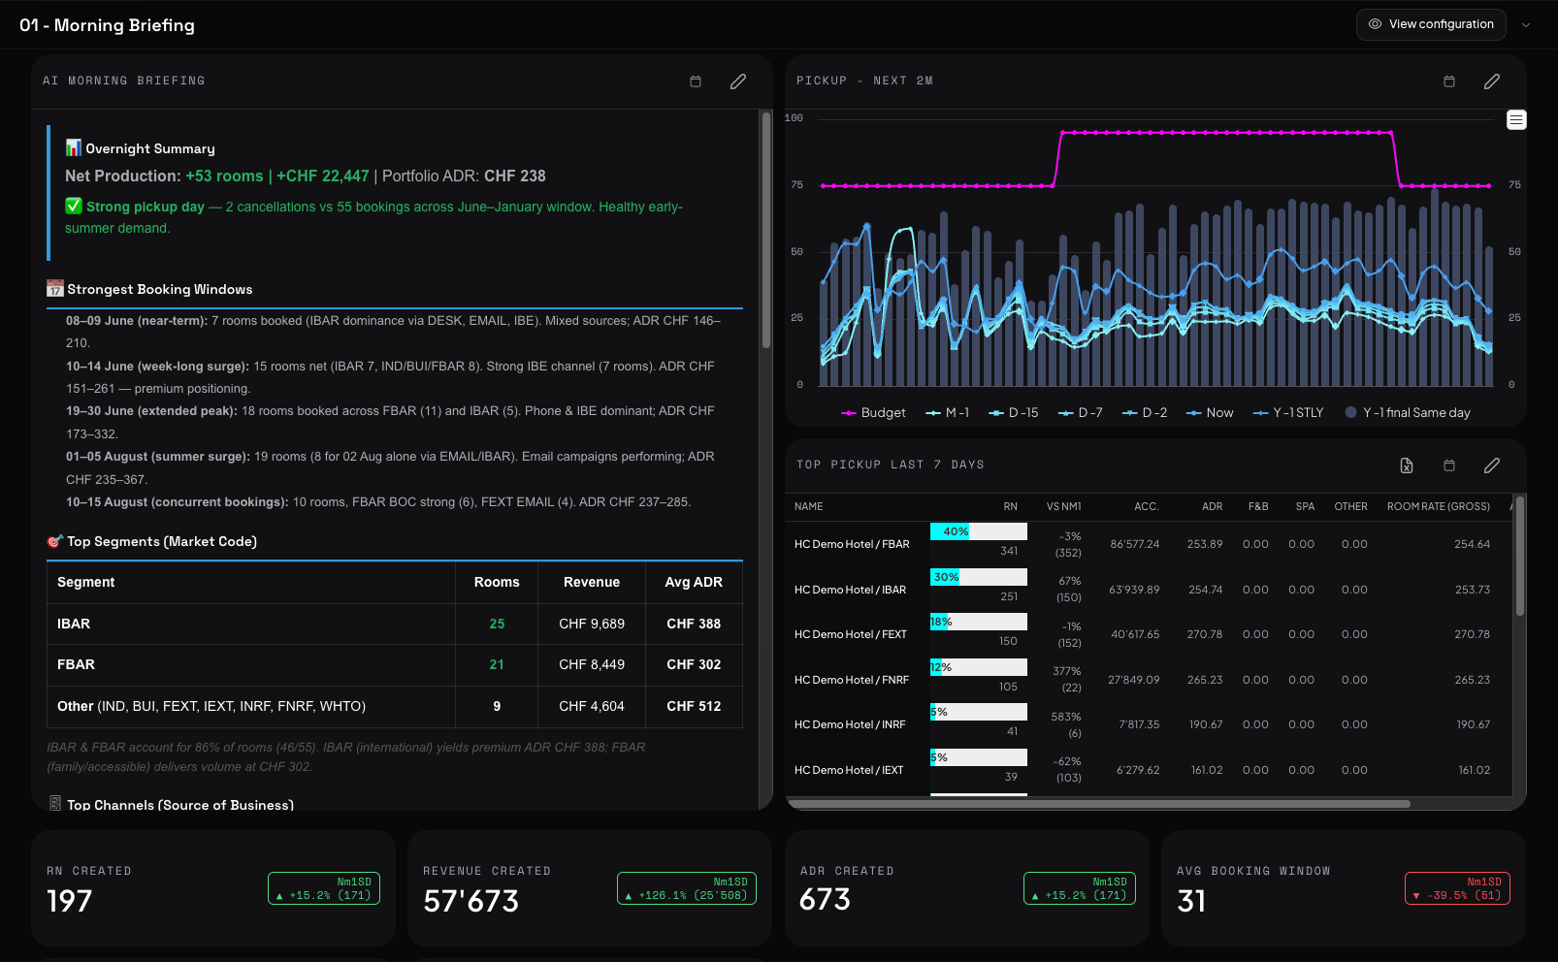Open the pickup chart hamburger menu
This screenshot has width=1558, height=962.
[x=1516, y=120]
